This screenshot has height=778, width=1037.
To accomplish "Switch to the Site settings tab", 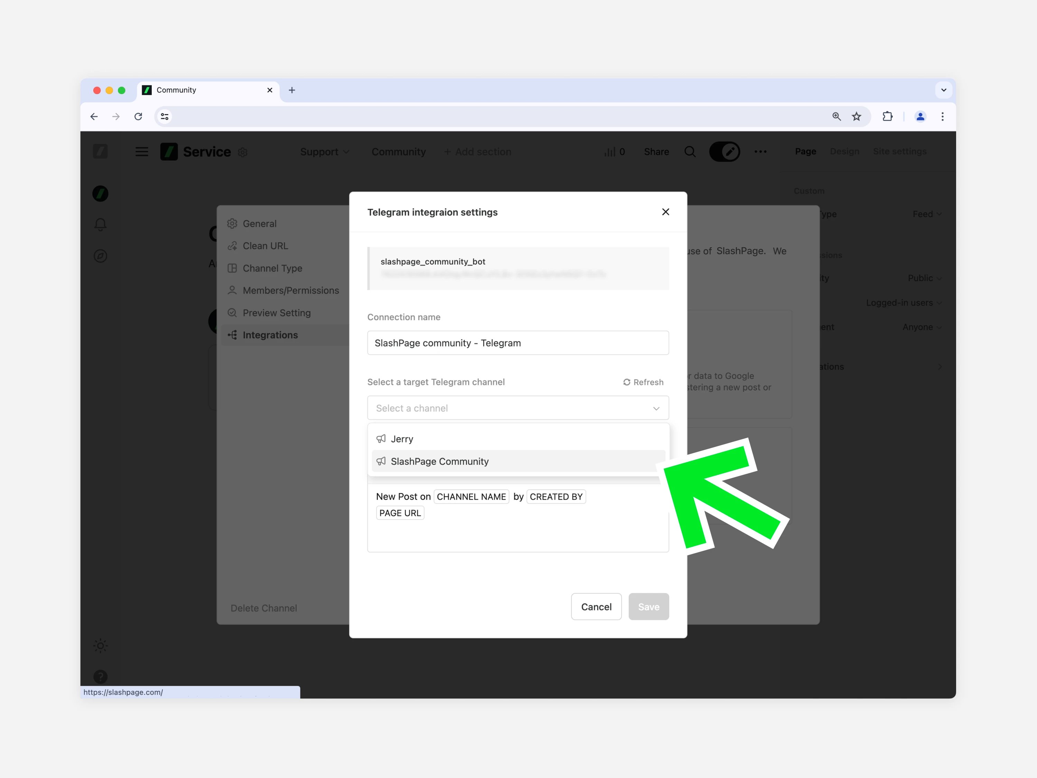I will [x=899, y=151].
